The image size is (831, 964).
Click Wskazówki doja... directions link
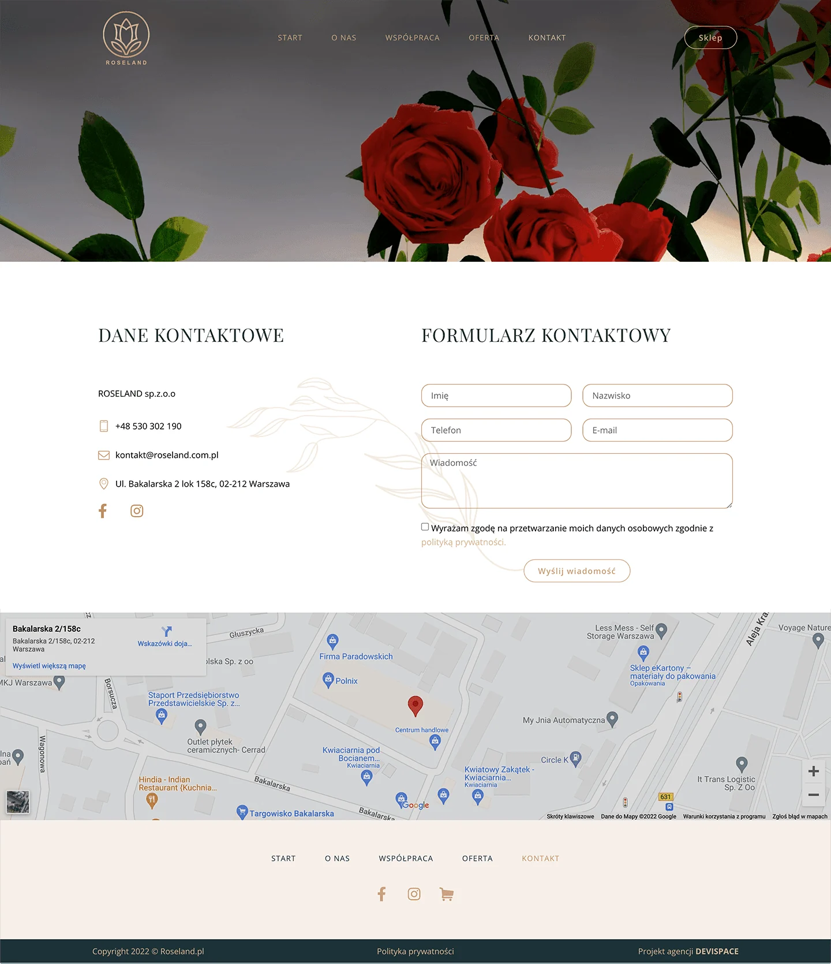point(164,643)
